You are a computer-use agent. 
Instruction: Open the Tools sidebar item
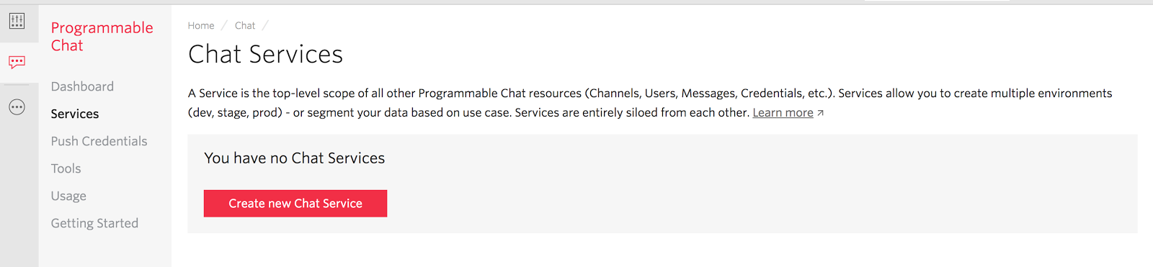tap(66, 168)
